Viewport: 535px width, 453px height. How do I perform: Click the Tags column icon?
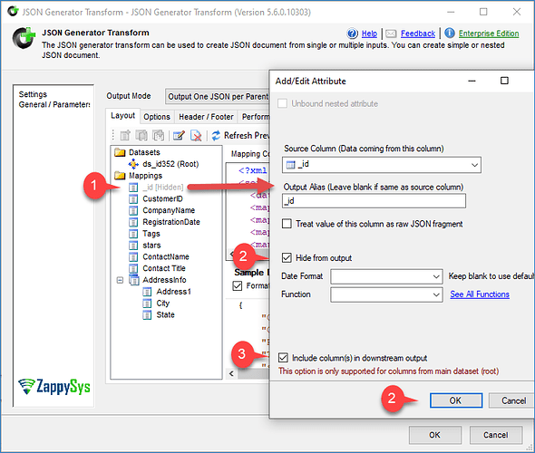(x=133, y=234)
